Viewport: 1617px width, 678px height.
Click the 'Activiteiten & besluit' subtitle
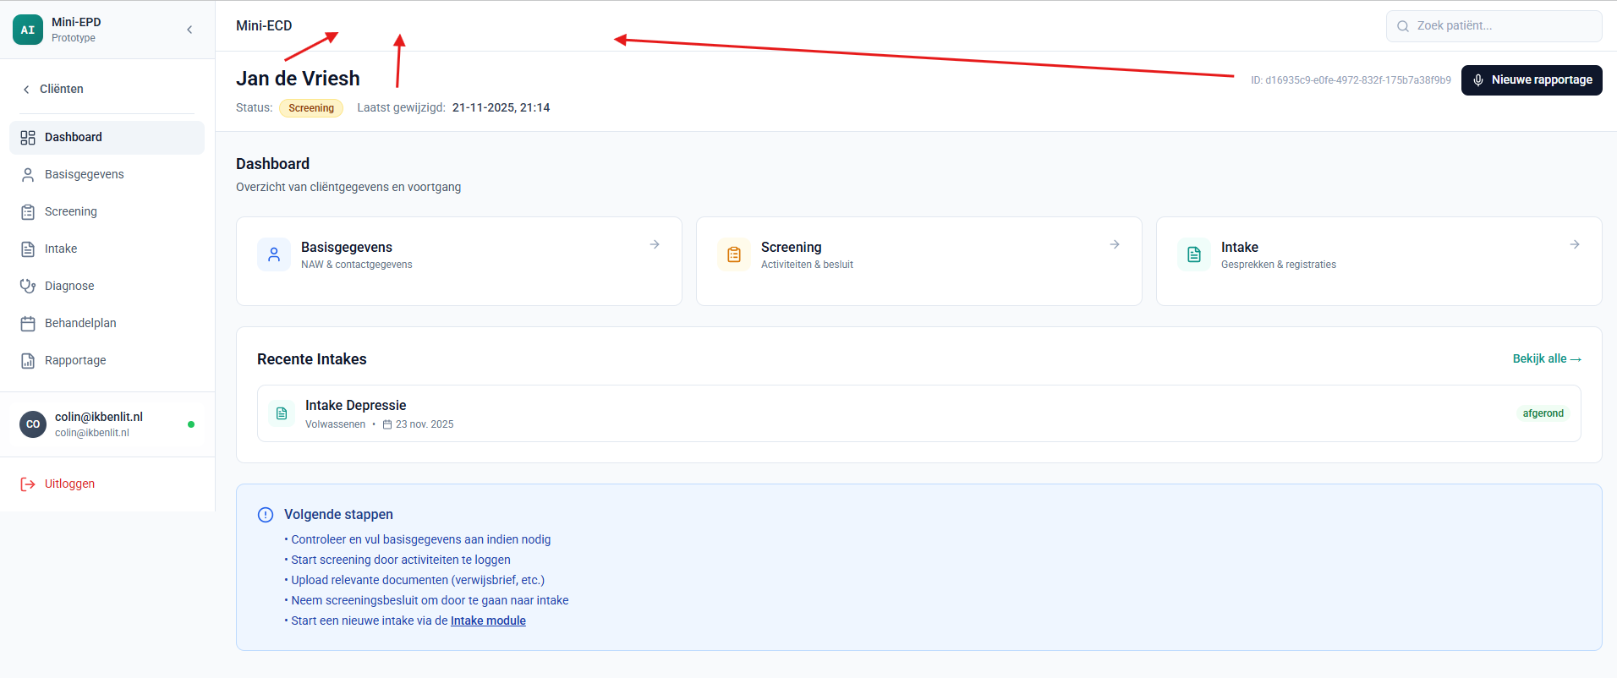tap(807, 265)
